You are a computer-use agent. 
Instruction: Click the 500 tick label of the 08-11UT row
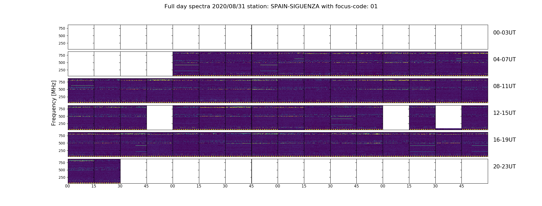(62, 89)
